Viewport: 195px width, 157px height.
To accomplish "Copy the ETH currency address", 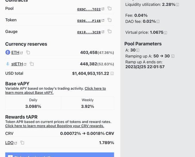I will [x=28, y=52].
